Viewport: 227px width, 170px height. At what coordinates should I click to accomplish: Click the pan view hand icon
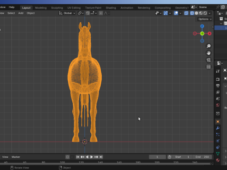pos(209,53)
